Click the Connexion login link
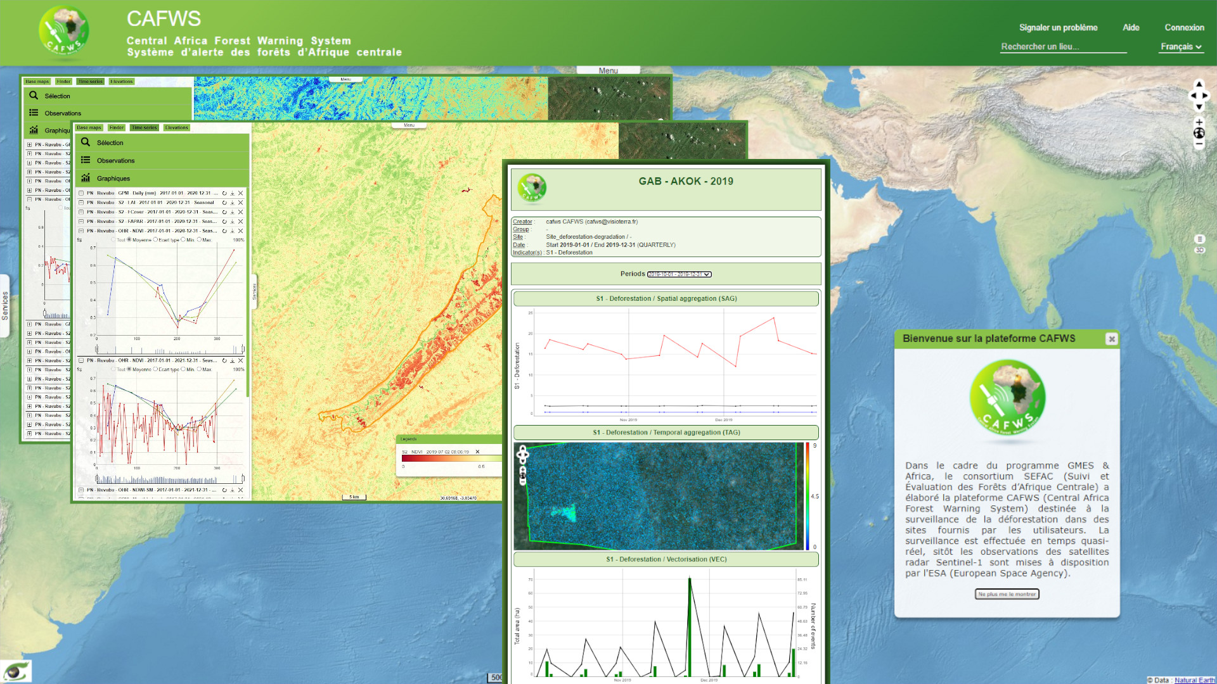The width and height of the screenshot is (1217, 684). [1184, 27]
